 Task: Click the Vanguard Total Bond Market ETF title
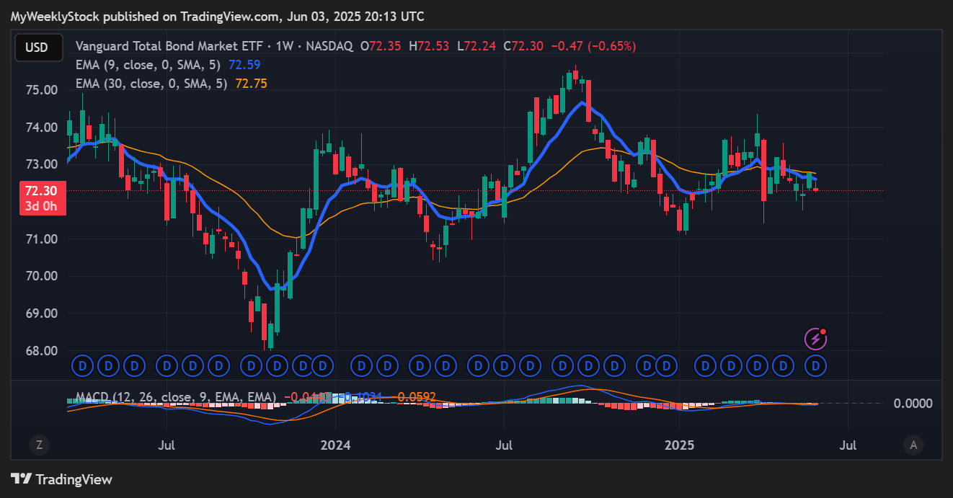pos(169,46)
